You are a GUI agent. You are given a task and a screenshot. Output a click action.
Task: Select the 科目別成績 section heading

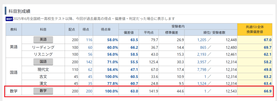click(x=19, y=11)
